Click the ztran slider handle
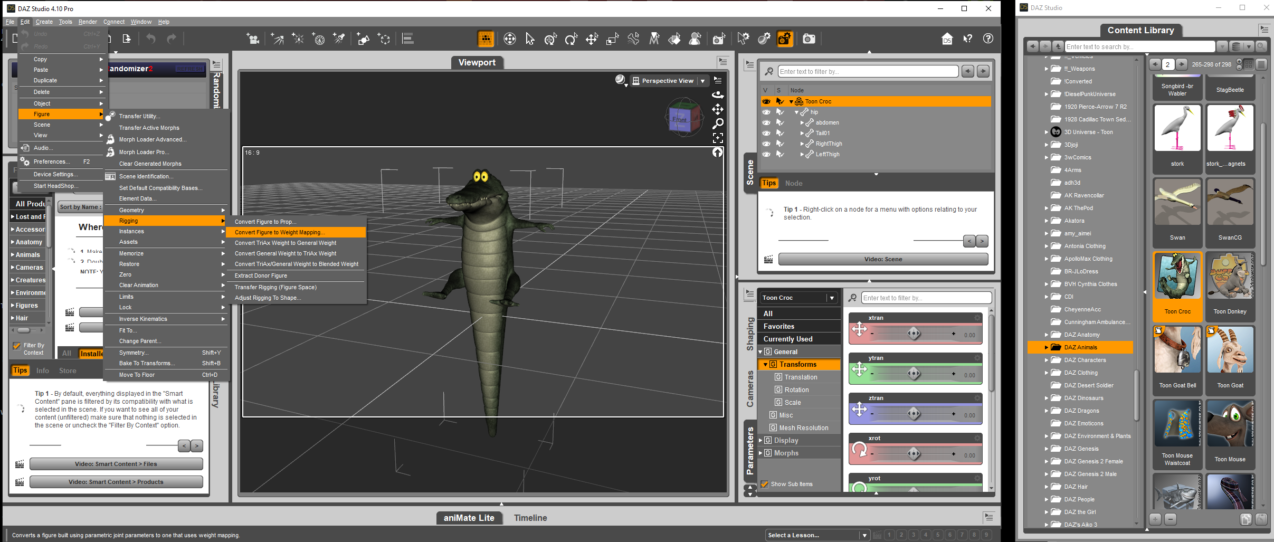1274x542 pixels. click(x=914, y=414)
